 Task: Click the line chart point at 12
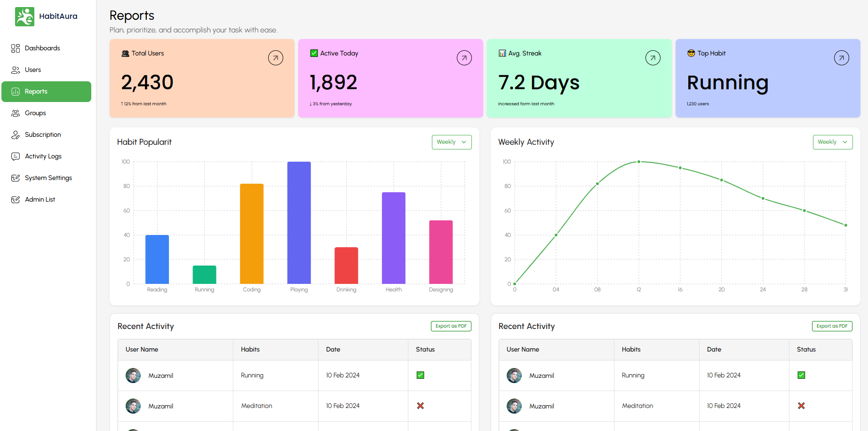[x=639, y=162]
